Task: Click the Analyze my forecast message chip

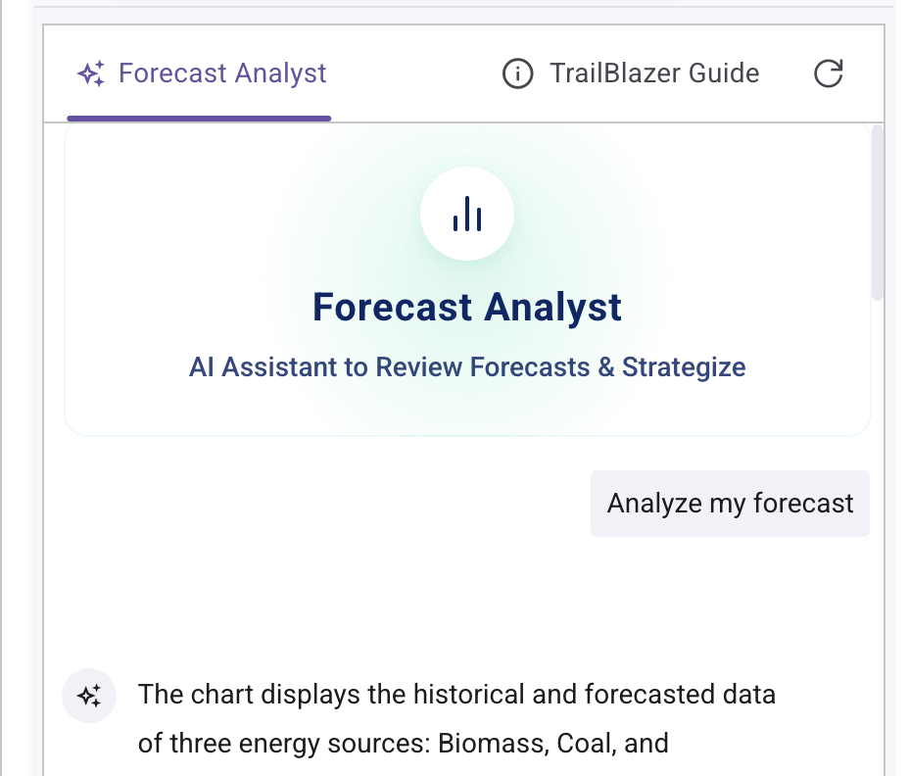Action: point(729,503)
